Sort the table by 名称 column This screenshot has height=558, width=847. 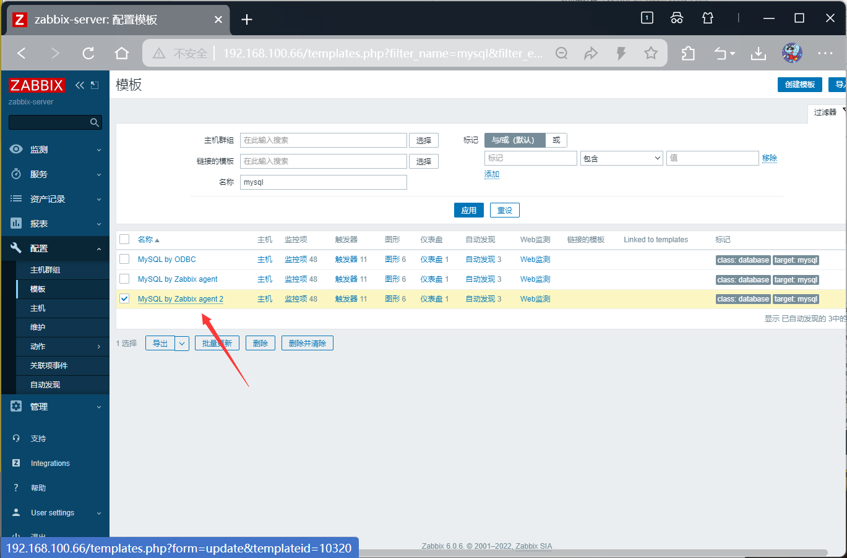pos(148,240)
